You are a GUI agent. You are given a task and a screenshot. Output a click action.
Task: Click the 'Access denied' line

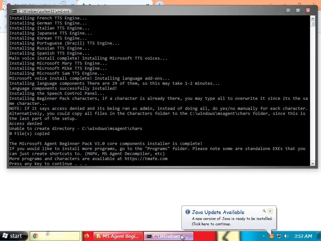pos(26,124)
